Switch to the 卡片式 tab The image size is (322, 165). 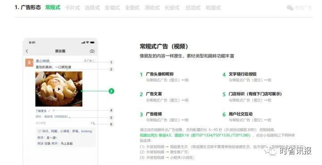tap(72, 8)
